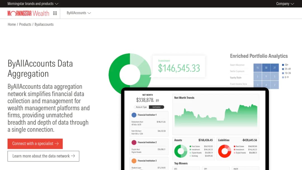The width and height of the screenshot is (302, 170).
Task: Click the Equity Style label
Action: click(x=235, y=77)
